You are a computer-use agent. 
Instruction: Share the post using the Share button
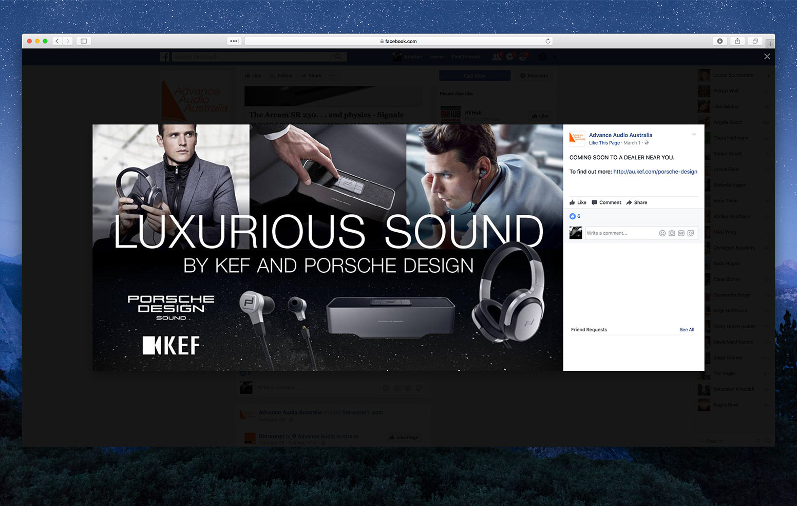point(637,202)
